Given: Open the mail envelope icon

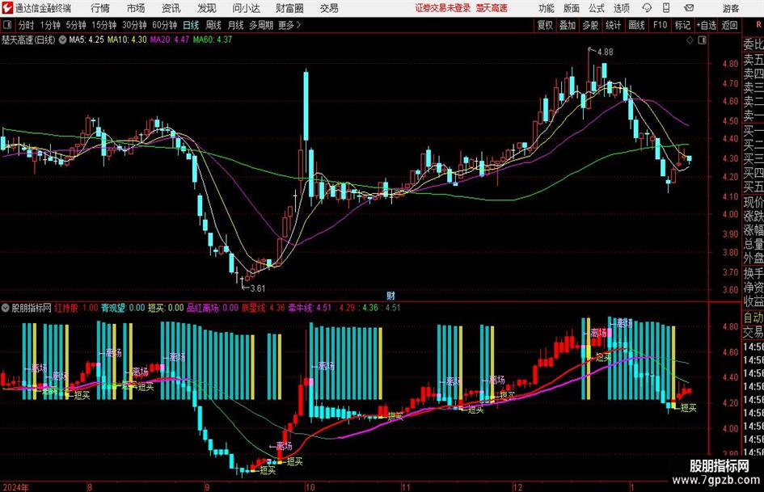Looking at the screenshot, I should [689, 8].
